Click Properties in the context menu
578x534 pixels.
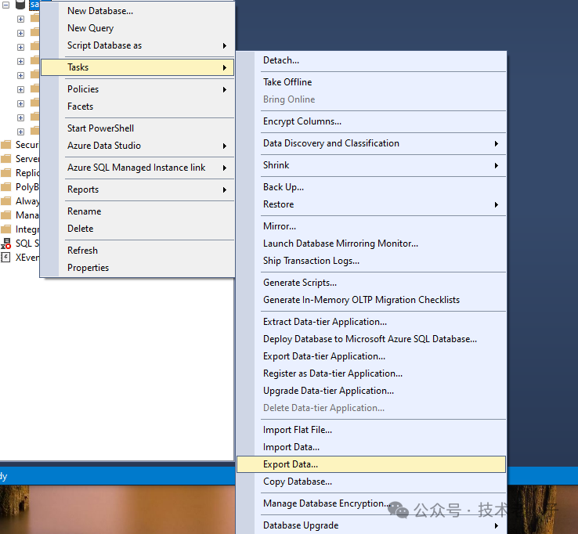(88, 268)
